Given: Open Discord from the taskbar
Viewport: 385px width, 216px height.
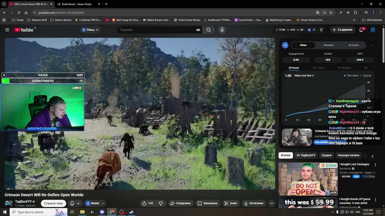Looking at the screenshot, I should click(x=102, y=212).
